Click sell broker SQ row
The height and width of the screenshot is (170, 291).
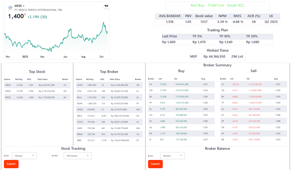253,90
